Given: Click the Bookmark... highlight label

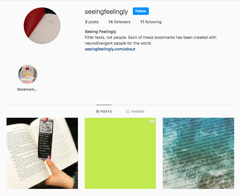Looking at the screenshot, I should tap(27, 90).
